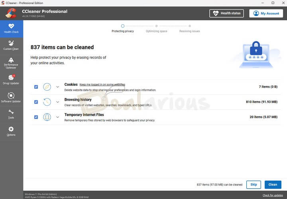The height and width of the screenshot is (199, 287).
Task: Click the CCleaner title bar app icon
Action: click(3, 3)
